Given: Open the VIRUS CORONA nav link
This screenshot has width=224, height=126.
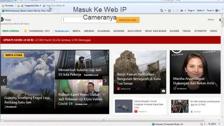Looking at the screenshot, I should pyautogui.click(x=10, y=31).
